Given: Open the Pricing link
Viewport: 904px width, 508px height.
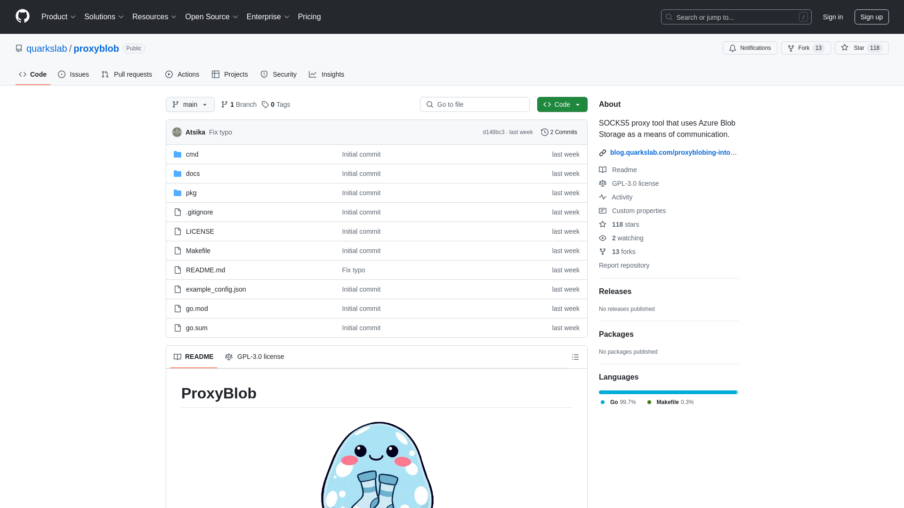Looking at the screenshot, I should (x=309, y=16).
